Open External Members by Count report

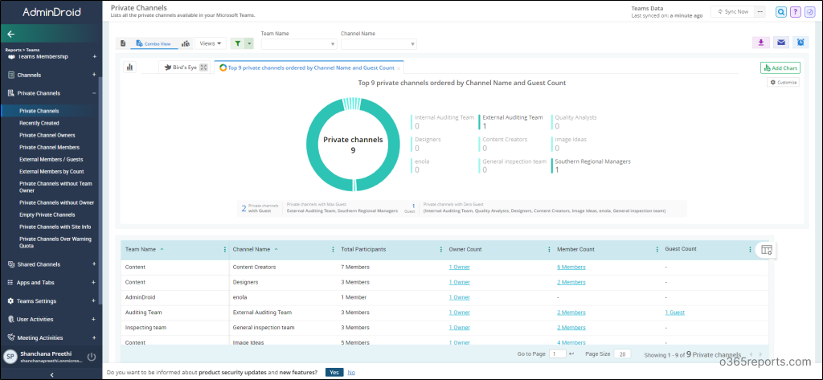point(51,172)
